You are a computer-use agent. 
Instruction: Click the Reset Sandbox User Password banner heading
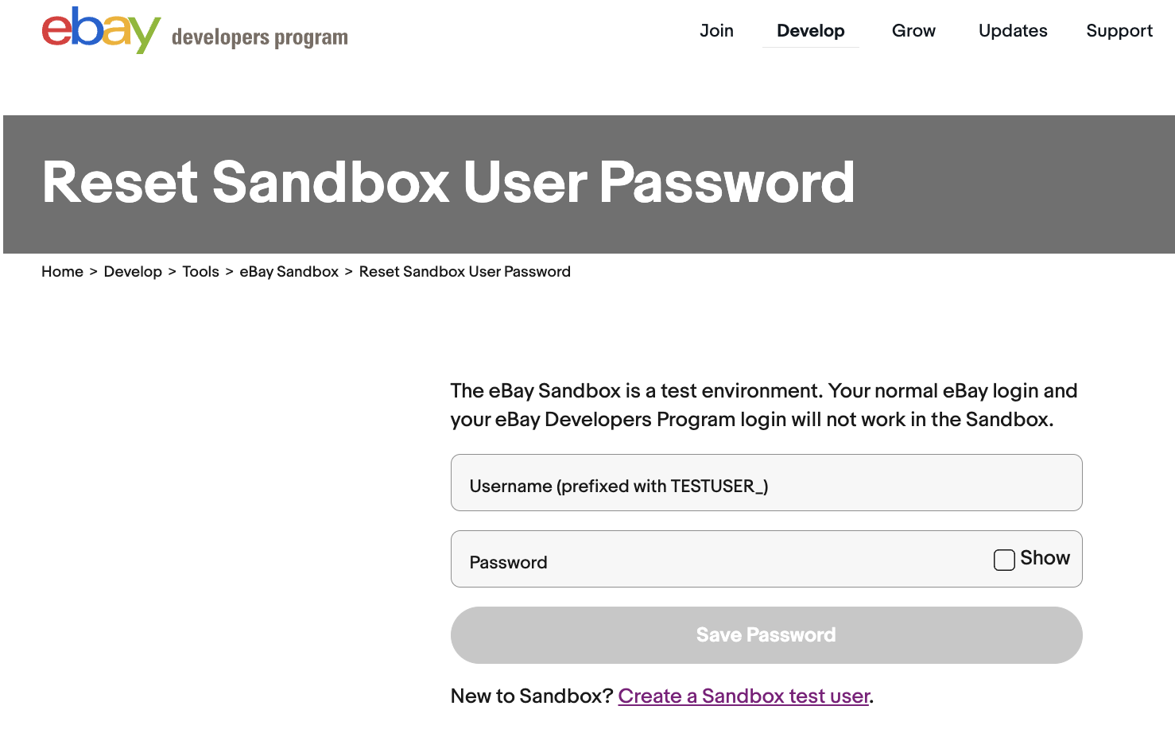click(x=448, y=182)
